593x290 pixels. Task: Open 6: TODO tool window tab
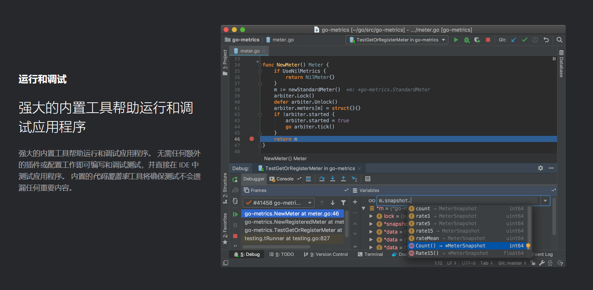pyautogui.click(x=281, y=254)
